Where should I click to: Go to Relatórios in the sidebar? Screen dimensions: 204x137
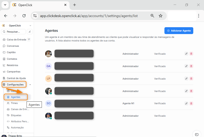12,65
